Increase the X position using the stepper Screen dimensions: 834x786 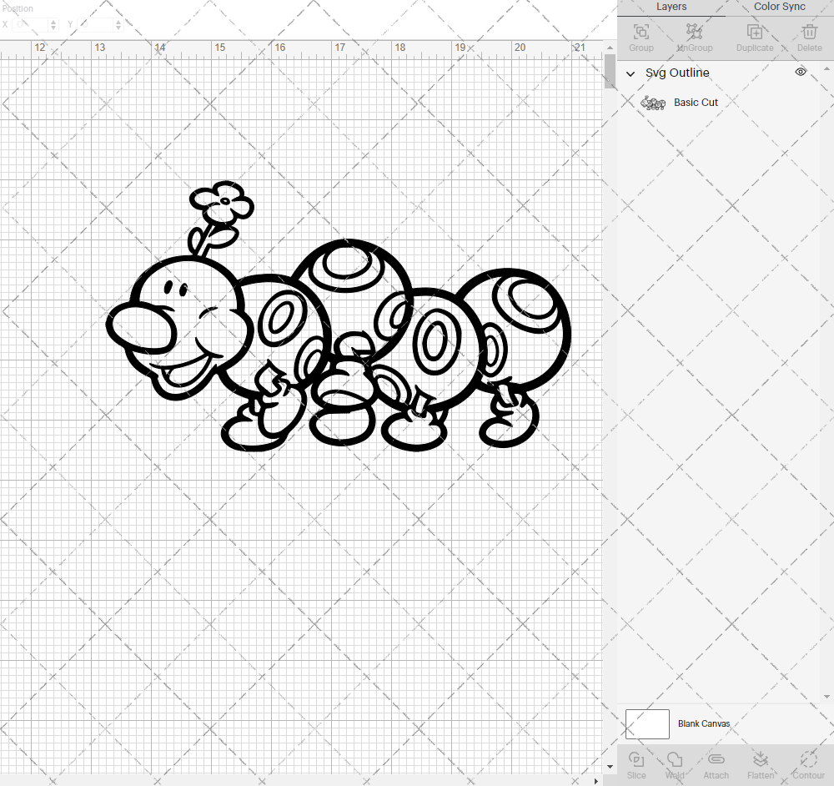[x=52, y=21]
